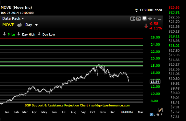The image size is (186, 121).
Task: Click the -4.11% percent change value
Action: click(x=155, y=28)
